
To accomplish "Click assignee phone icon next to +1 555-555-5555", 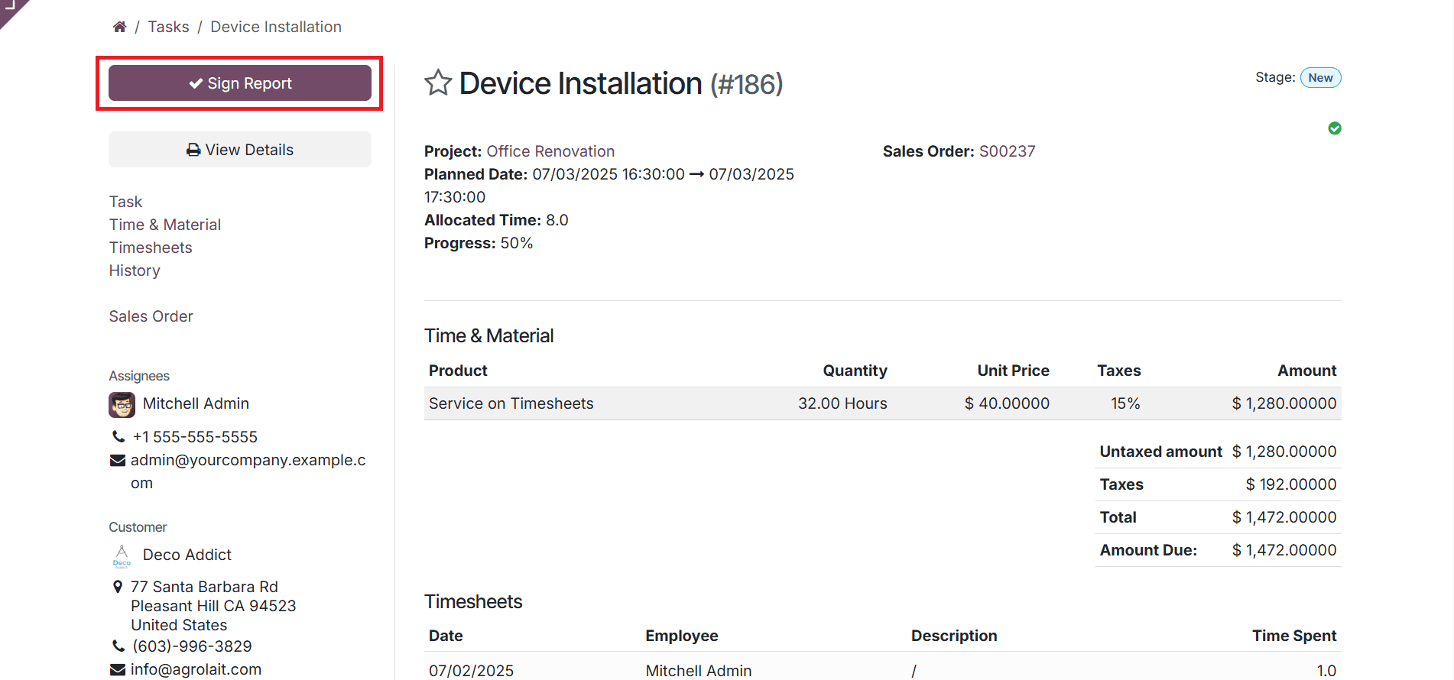I will (118, 437).
